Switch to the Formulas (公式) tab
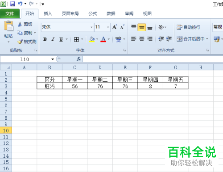This screenshot has height=172, width=223. (93, 13)
